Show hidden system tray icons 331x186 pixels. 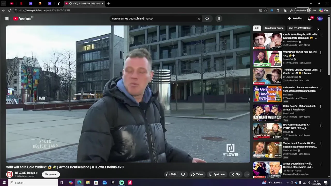click(x=288, y=183)
